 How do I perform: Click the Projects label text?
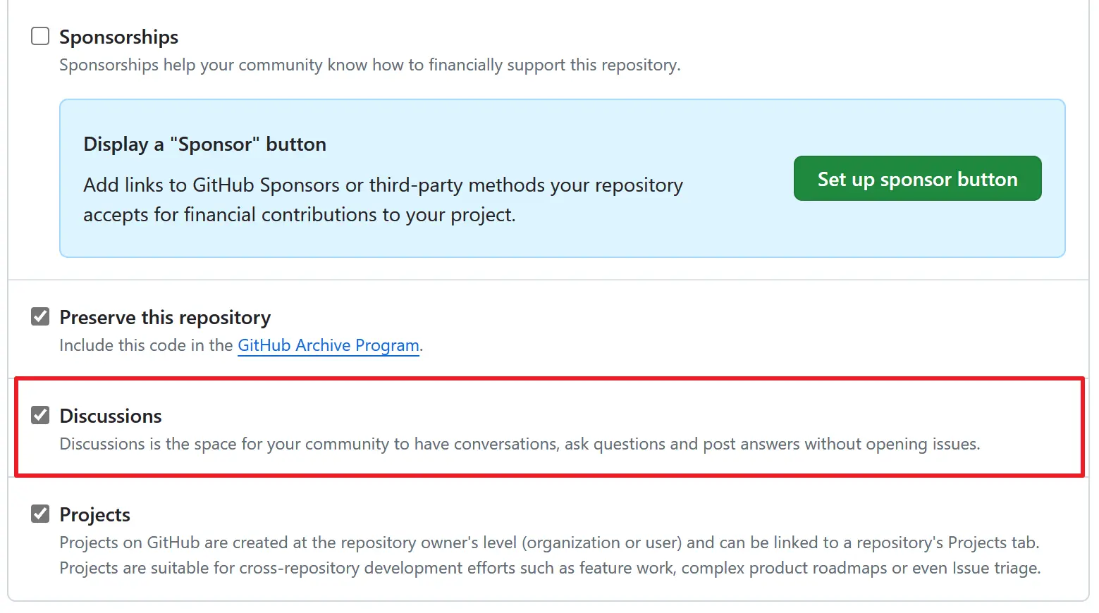[x=95, y=514]
